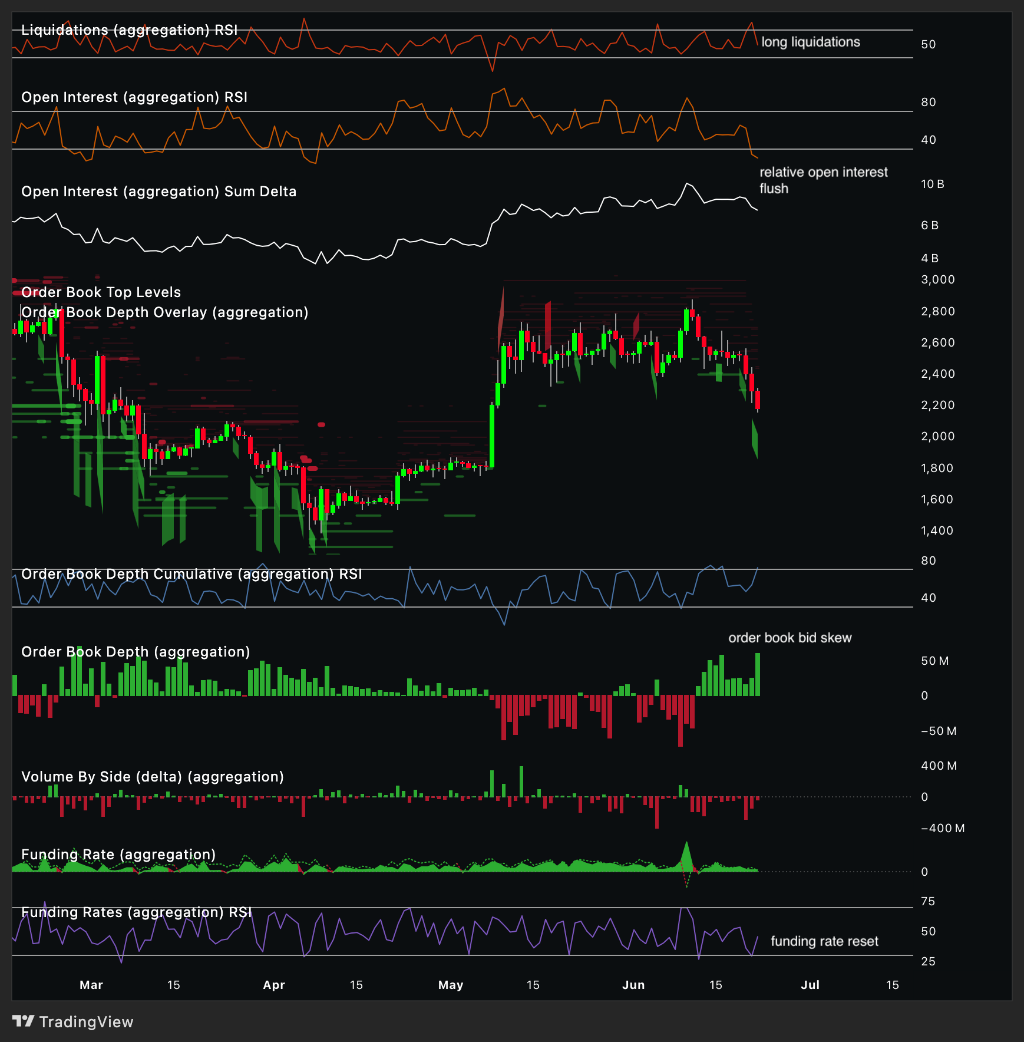Click the TradingView brand text
Screen dimensions: 1024x1042
click(x=86, y=1022)
